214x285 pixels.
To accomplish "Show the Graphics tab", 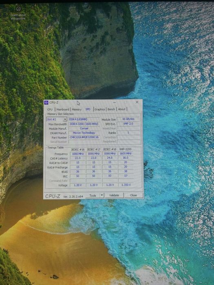I will (x=100, y=109).
